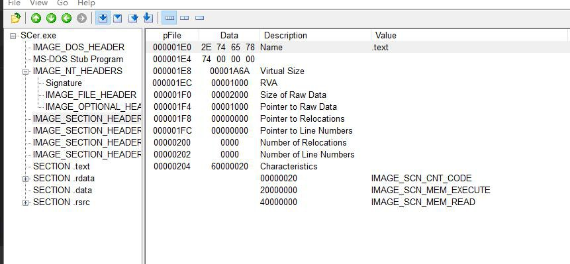
Task: Collapse the SCer.exe root node
Action: click(x=13, y=36)
